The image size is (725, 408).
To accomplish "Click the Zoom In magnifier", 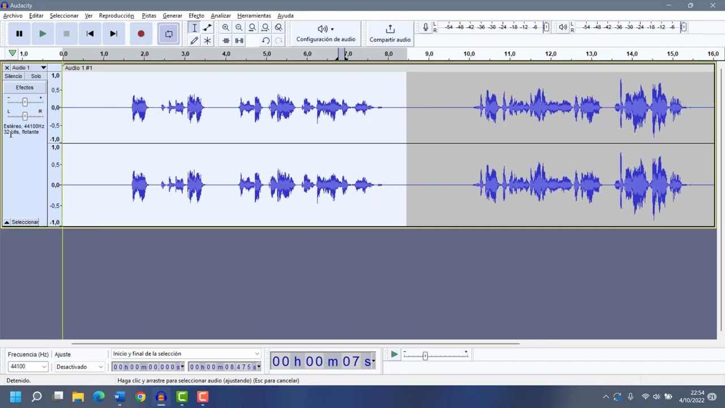I will tap(226, 28).
